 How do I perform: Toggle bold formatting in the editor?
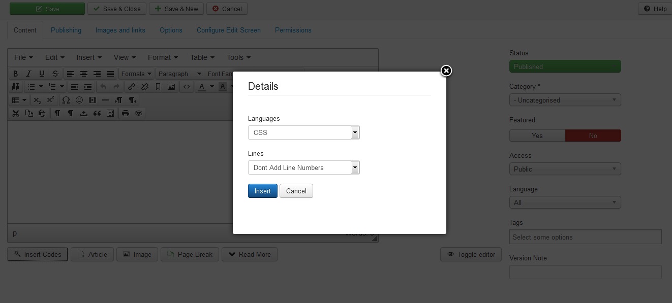coord(15,74)
